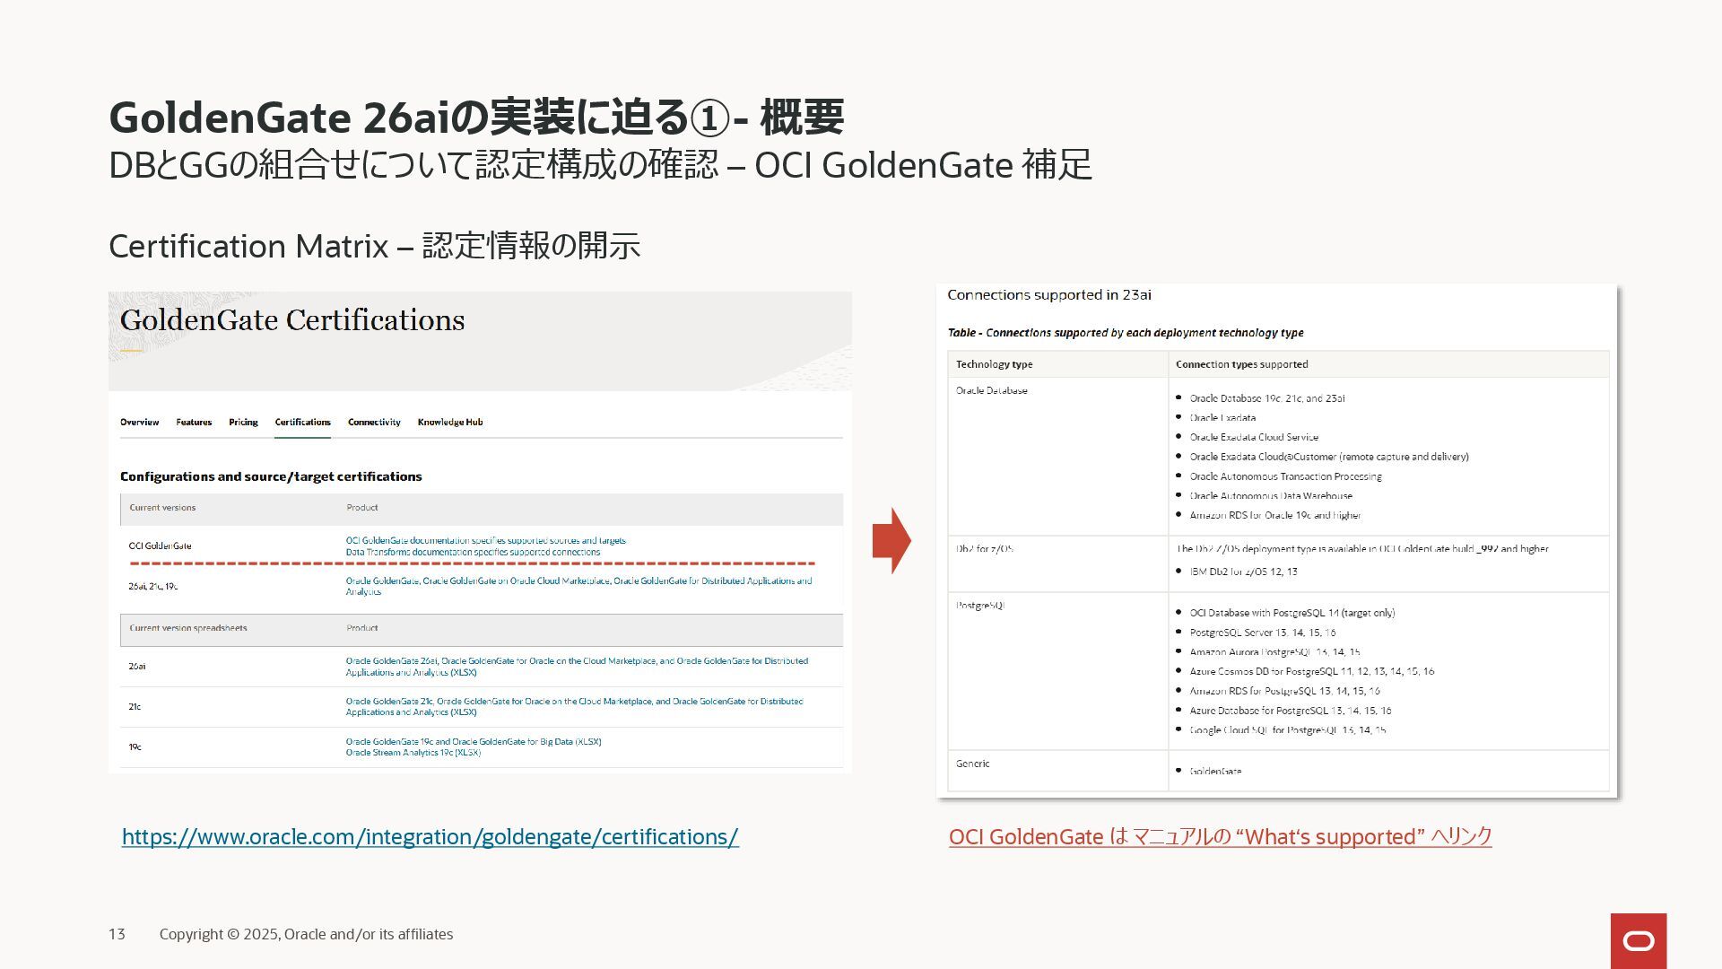Click the red Oracle logo icon
The height and width of the screenshot is (969, 1722).
1638,940
